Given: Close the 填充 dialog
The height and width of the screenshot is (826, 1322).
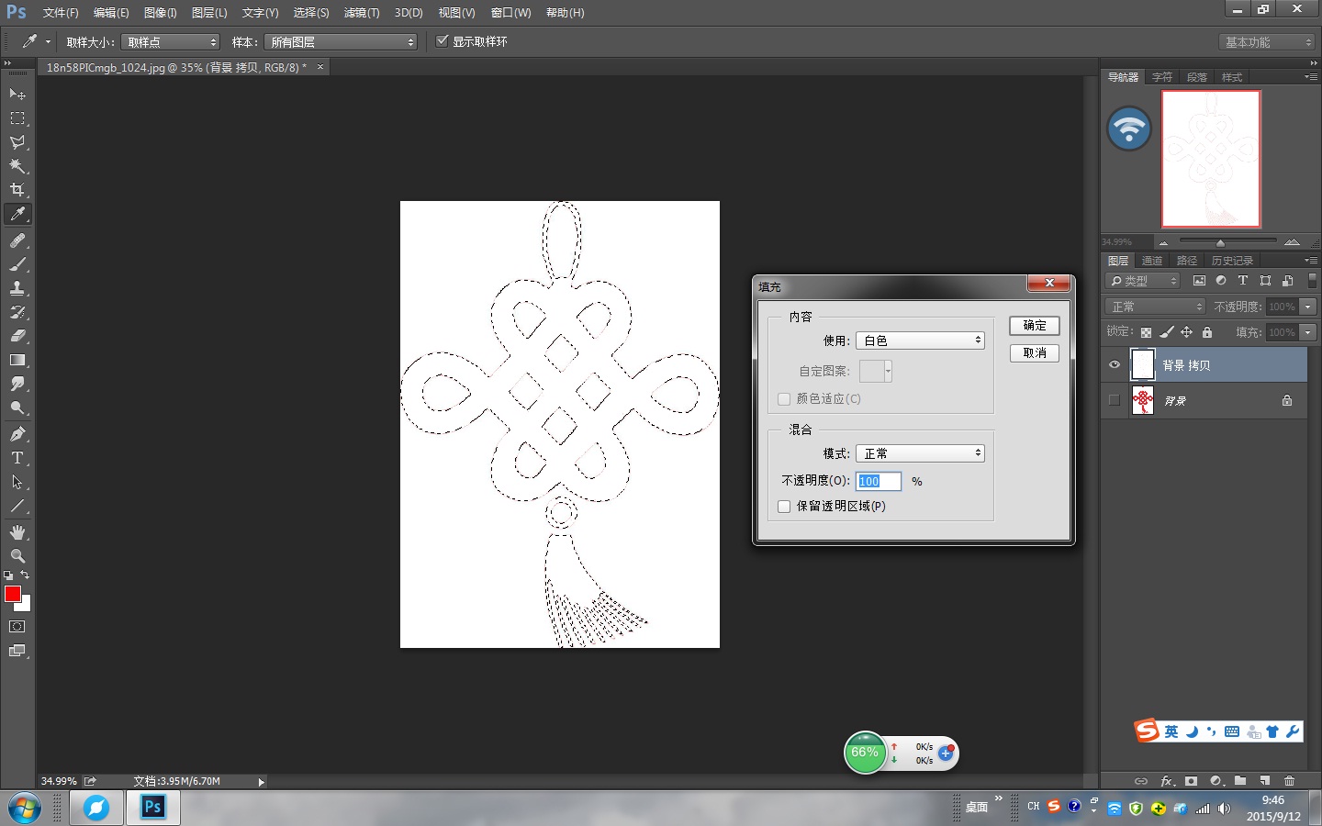Looking at the screenshot, I should [x=1048, y=283].
